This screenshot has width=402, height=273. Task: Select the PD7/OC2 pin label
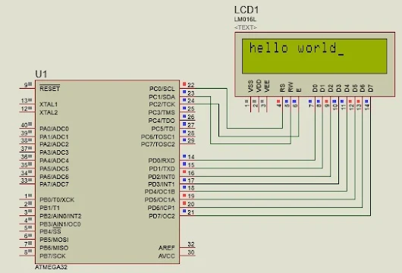point(162,216)
